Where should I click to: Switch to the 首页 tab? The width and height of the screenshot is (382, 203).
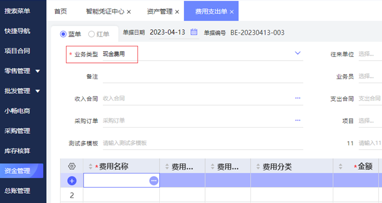click(x=61, y=11)
